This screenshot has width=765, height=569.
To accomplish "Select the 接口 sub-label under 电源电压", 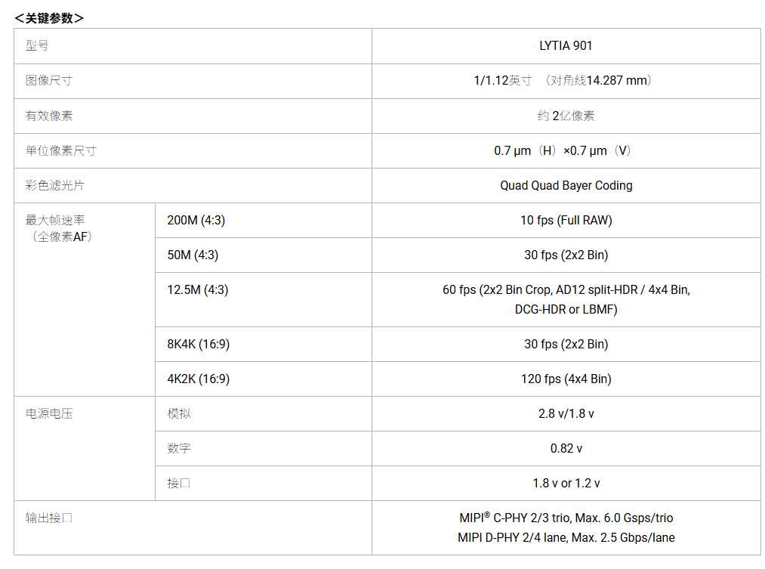I will pyautogui.click(x=179, y=483).
